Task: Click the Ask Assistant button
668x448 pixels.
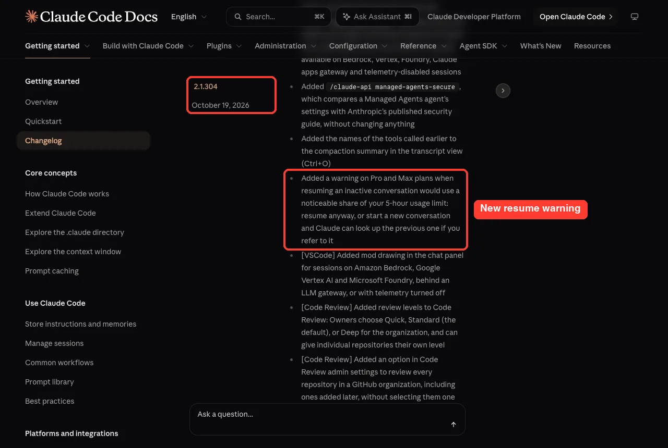Action: click(x=377, y=17)
